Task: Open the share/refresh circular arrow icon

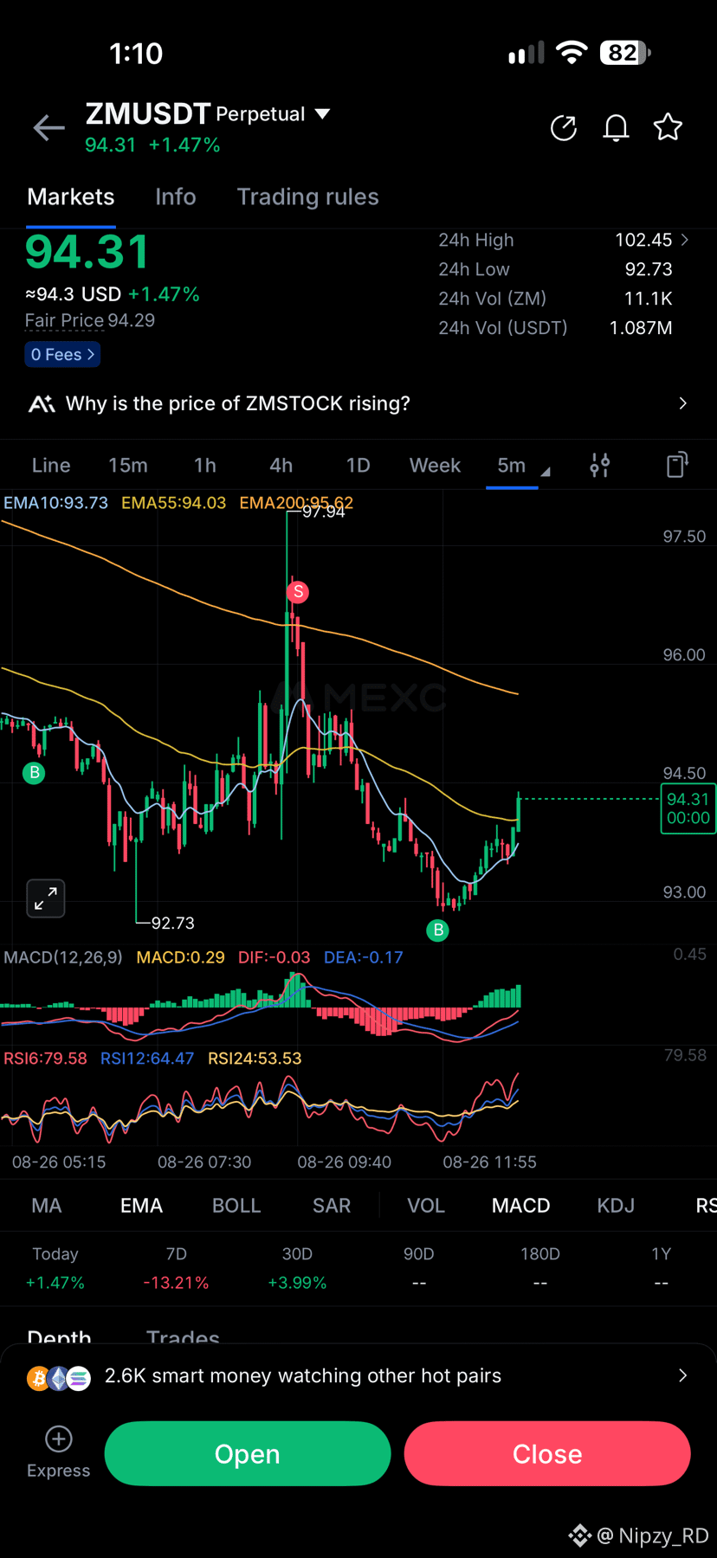Action: [564, 128]
